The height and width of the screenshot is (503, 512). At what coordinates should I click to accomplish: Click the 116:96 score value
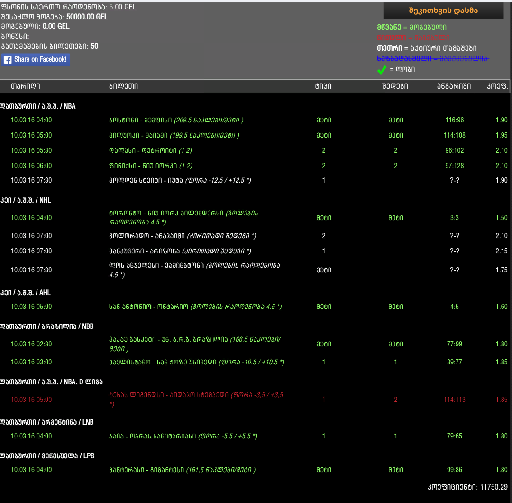point(454,120)
